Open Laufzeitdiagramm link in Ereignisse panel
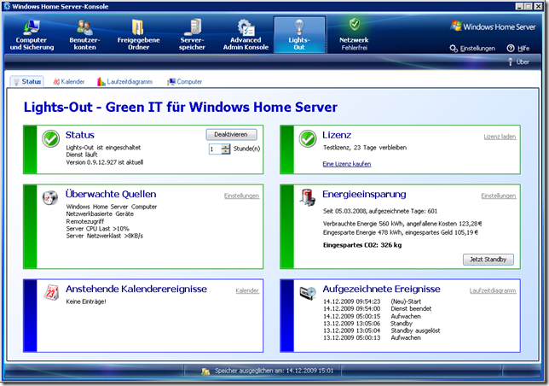 click(x=493, y=290)
